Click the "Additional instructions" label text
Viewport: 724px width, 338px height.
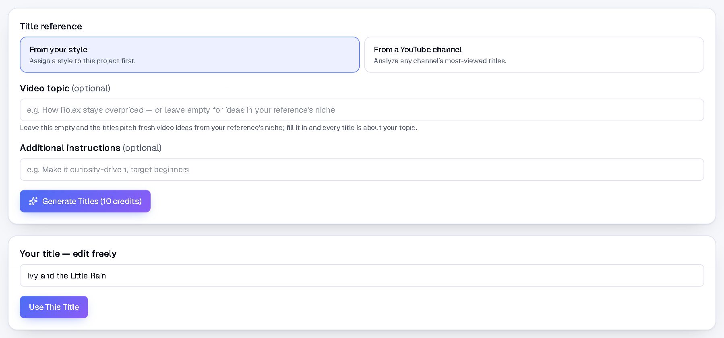coord(70,148)
